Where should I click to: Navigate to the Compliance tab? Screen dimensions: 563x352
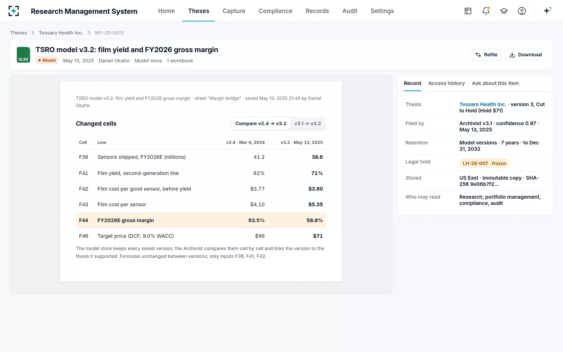click(275, 11)
